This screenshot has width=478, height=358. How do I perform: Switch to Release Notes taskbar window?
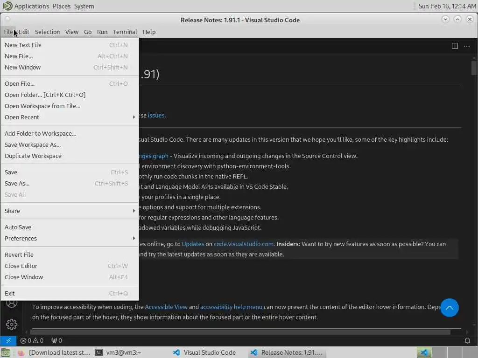(x=287, y=352)
